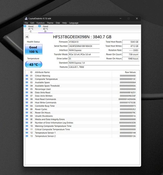Open the Function menu
The image size is (163, 175).
(40, 23)
